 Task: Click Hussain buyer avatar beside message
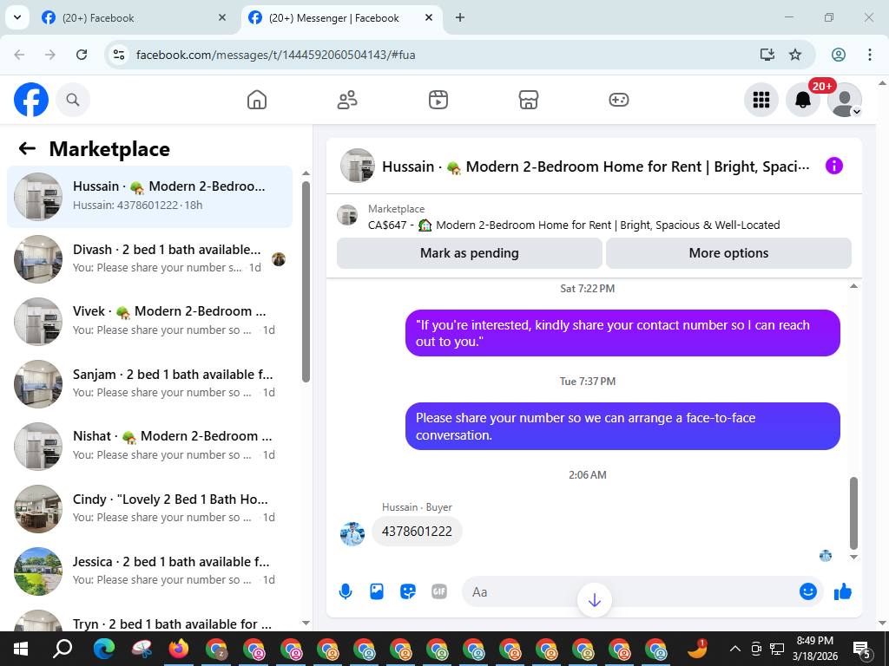(352, 533)
